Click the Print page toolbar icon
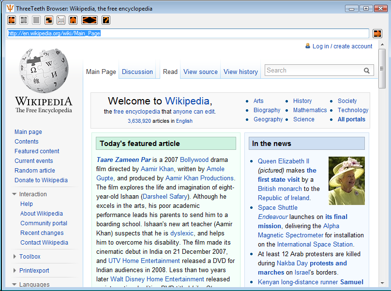The height and width of the screenshot is (291, 391). point(61,20)
